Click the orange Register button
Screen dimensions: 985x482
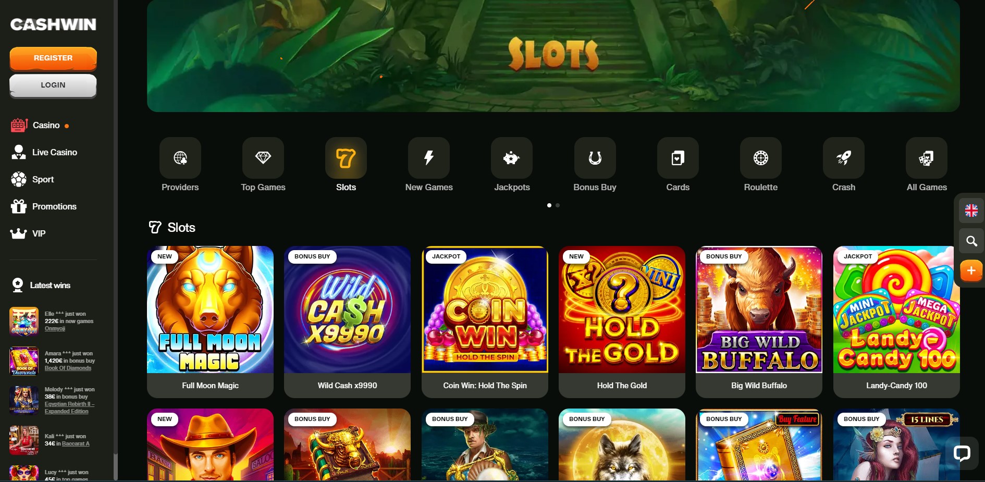pos(53,58)
